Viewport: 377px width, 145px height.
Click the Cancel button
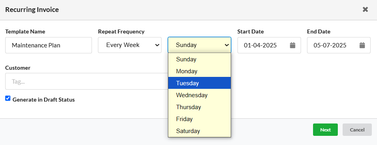point(357,129)
